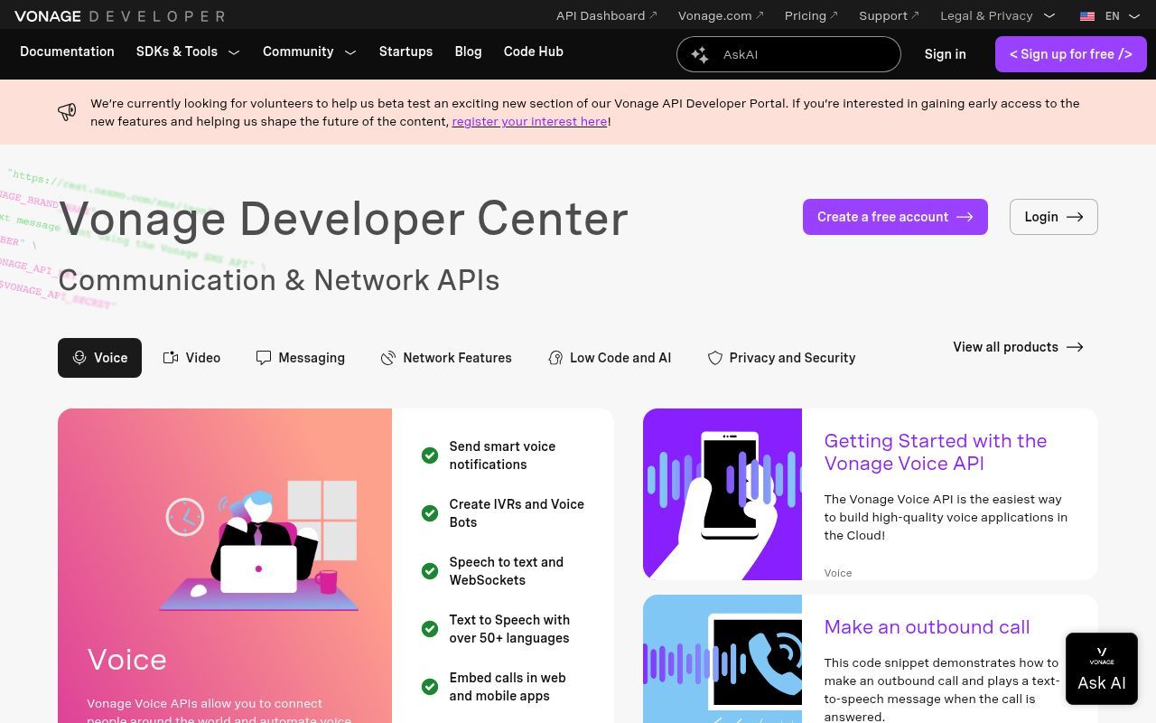Click the US flag language icon

(x=1087, y=15)
